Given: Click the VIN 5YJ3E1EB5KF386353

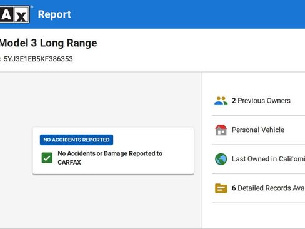Looking at the screenshot, I should 38,59.
